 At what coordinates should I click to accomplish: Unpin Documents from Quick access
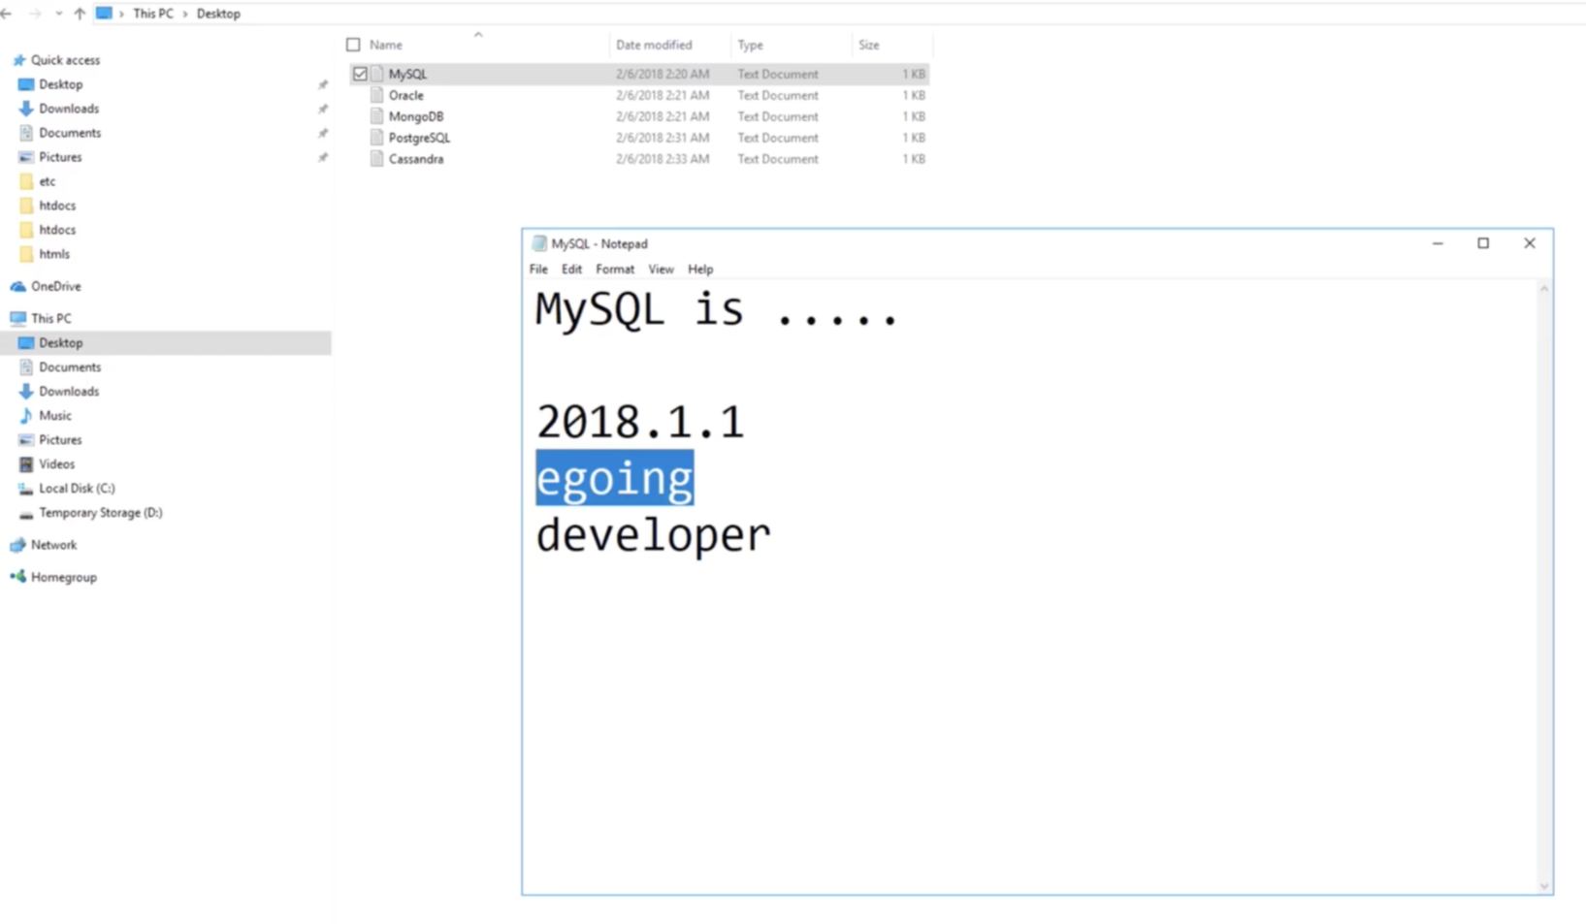tap(323, 133)
